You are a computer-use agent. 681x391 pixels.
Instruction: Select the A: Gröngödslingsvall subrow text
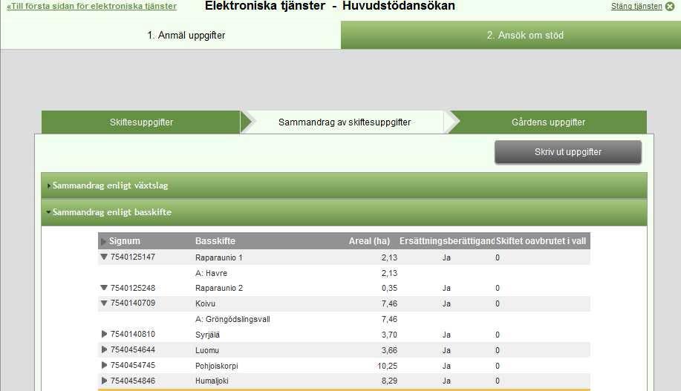coord(232,319)
